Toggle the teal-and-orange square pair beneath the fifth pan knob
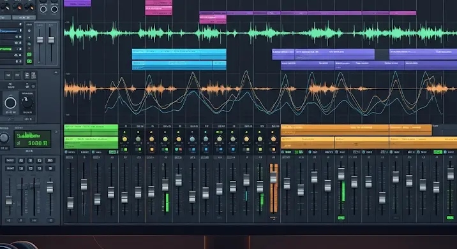 tap(178, 150)
